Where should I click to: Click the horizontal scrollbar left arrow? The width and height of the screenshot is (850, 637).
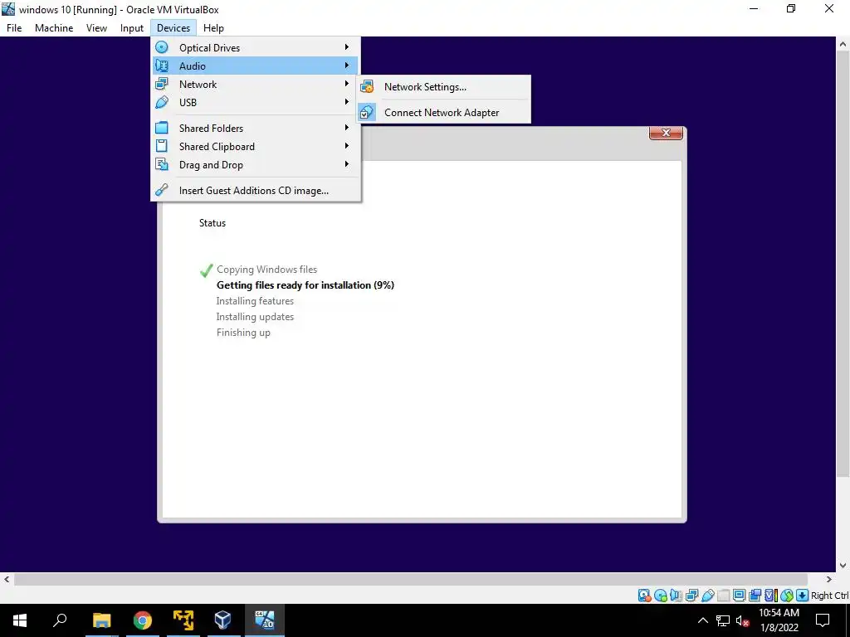[7, 579]
